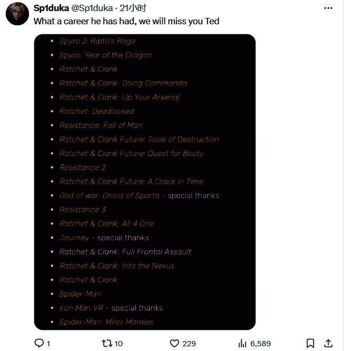Click Sp1duka's profile avatar
Image resolution: width=344 pixels, height=351 pixels.
coord(17,14)
